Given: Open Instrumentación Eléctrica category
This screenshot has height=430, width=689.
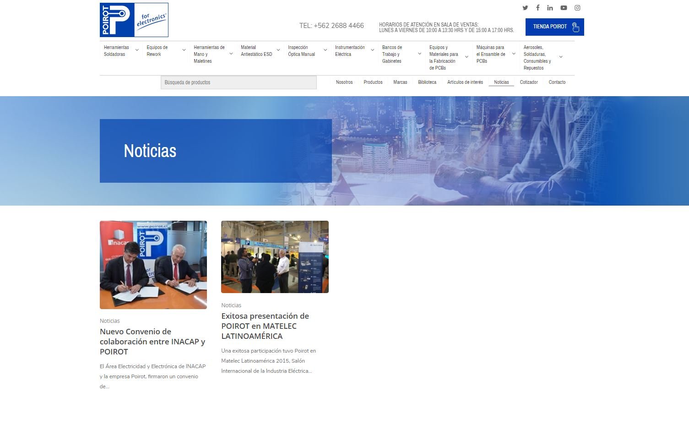Looking at the screenshot, I should point(350,51).
